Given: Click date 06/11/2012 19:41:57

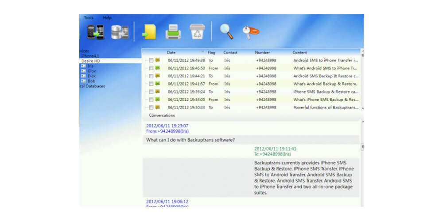Looking at the screenshot, I should click(187, 84).
